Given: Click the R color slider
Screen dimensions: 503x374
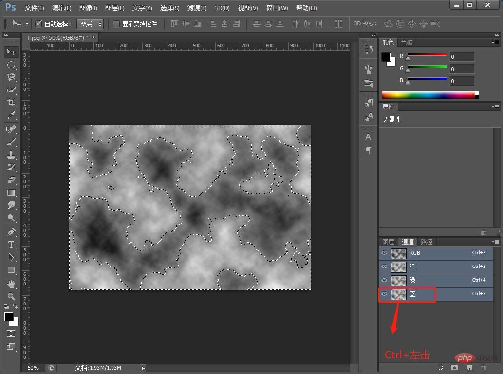Looking at the screenshot, I should pyautogui.click(x=427, y=55).
